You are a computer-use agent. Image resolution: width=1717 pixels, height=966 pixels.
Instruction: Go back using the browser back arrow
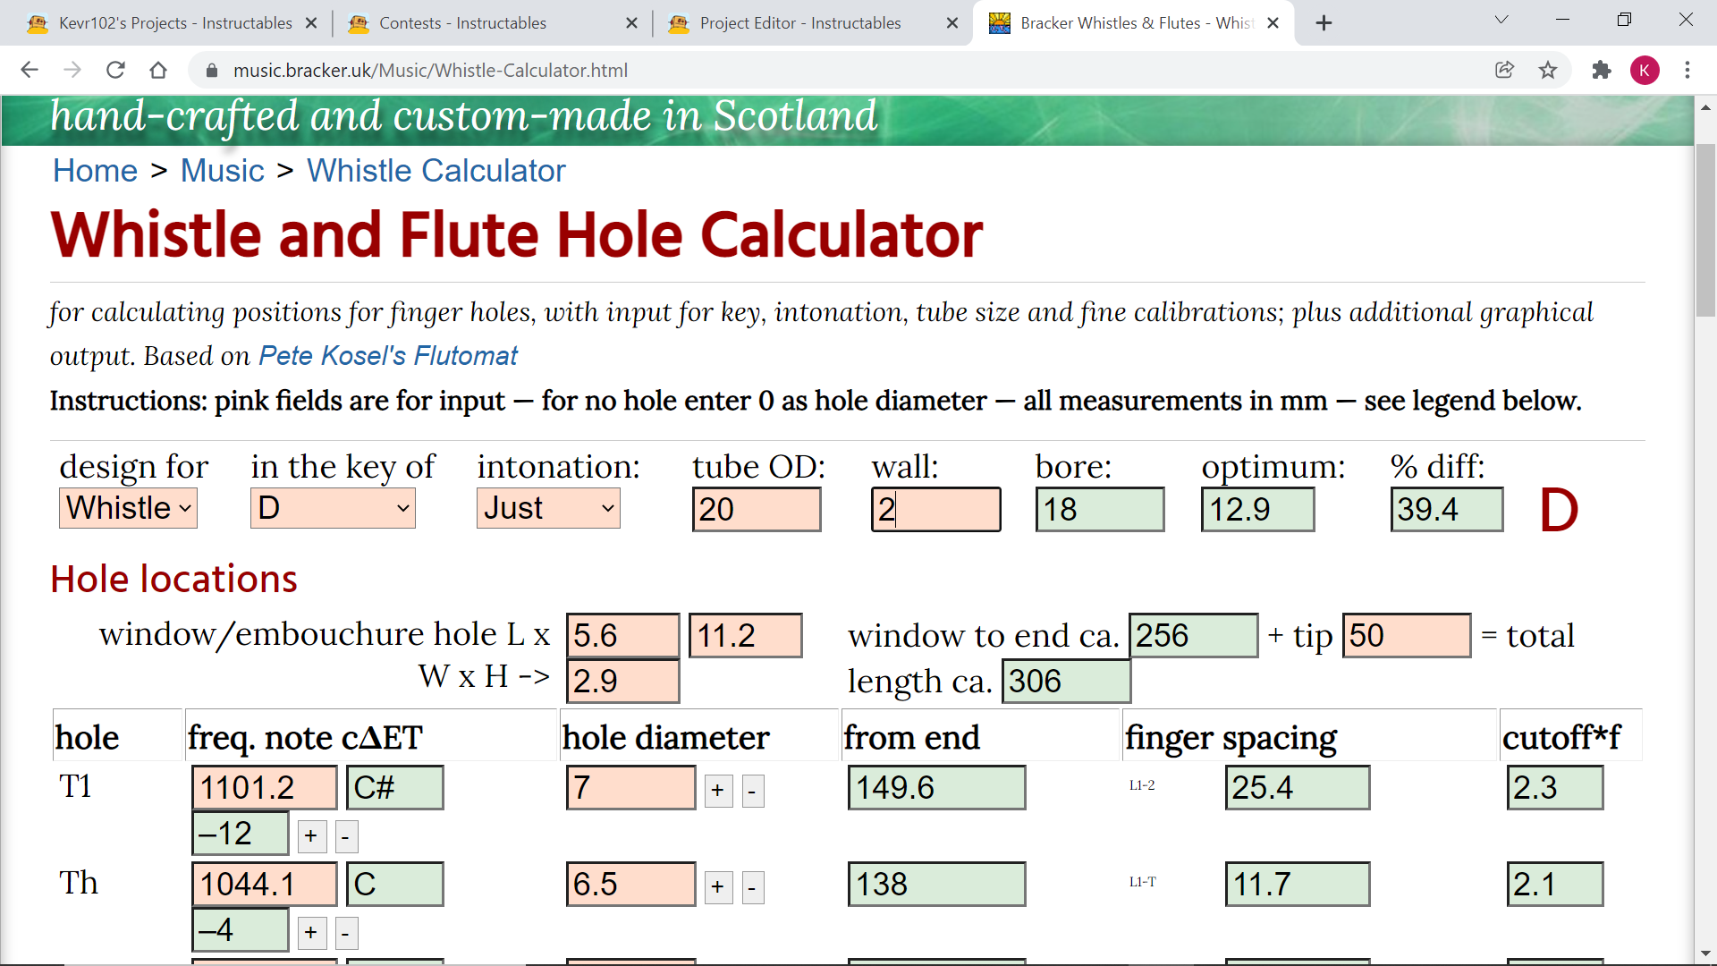[x=30, y=70]
